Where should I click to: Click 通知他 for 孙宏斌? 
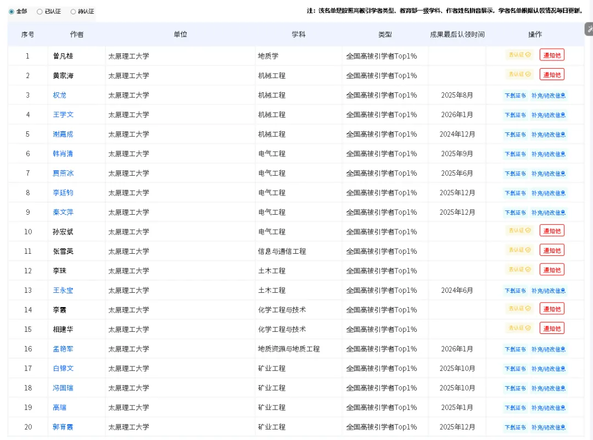pos(552,231)
